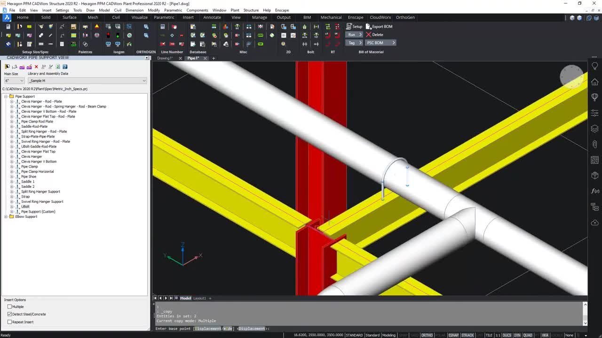
Task: Click the half-circle flag icon in Pipe Support panel
Action: (x=8, y=67)
